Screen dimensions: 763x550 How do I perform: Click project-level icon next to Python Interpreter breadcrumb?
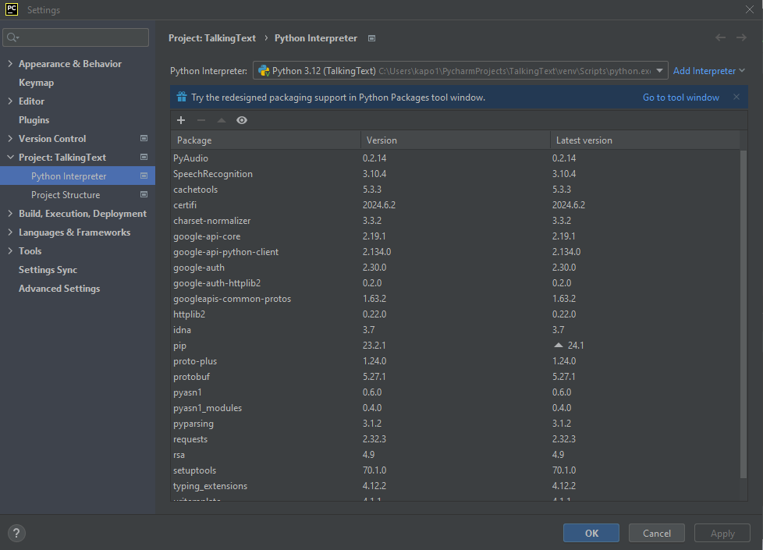372,38
